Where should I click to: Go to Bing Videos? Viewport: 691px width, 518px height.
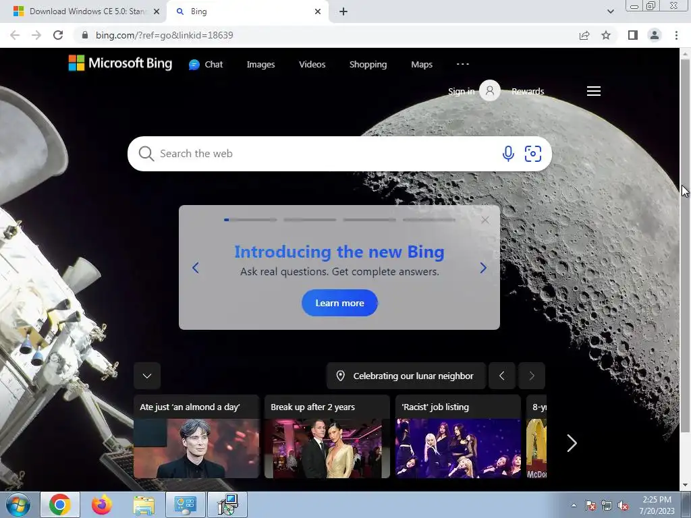[312, 64]
